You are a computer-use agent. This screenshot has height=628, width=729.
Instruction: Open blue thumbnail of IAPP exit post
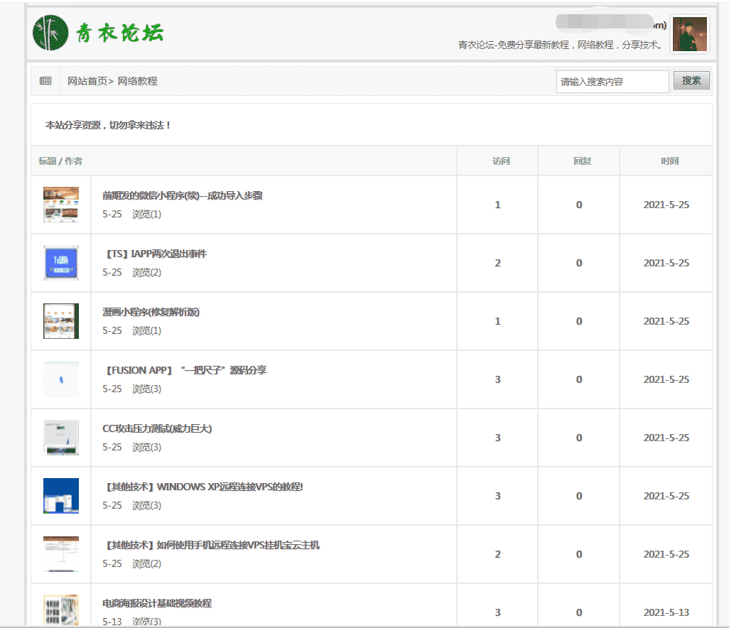(x=61, y=263)
